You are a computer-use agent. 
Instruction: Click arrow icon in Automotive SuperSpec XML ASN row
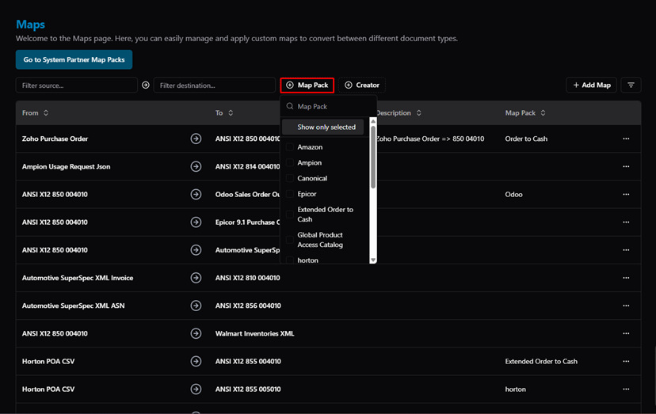click(x=196, y=306)
